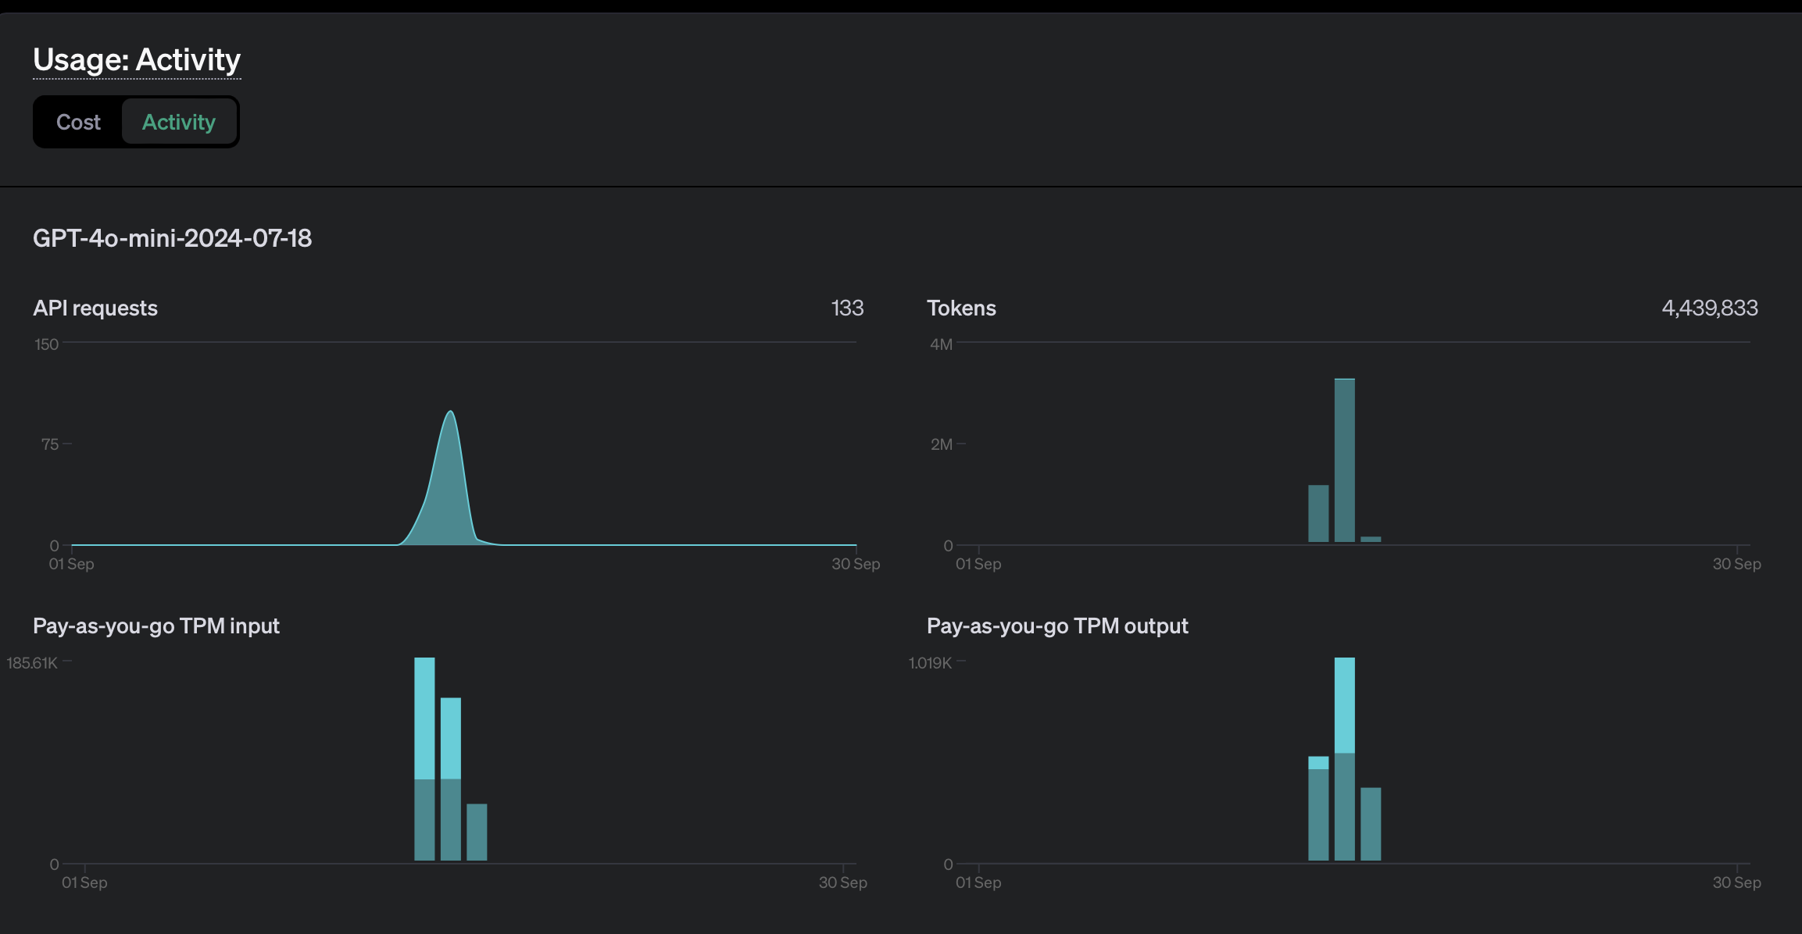The width and height of the screenshot is (1802, 934).
Task: Click the API requests chart title
Action: pos(95,308)
